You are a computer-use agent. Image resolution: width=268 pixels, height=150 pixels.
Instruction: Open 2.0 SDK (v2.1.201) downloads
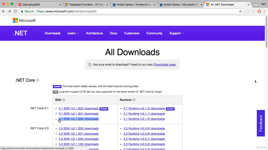(79, 134)
